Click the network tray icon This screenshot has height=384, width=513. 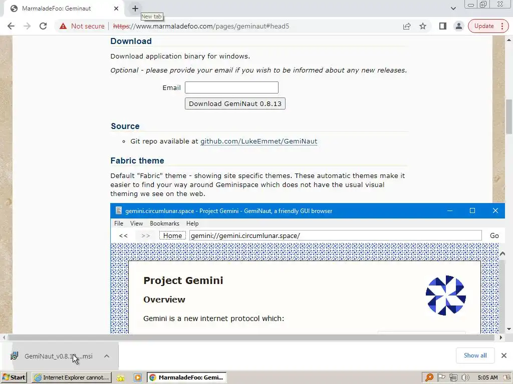coord(453,377)
